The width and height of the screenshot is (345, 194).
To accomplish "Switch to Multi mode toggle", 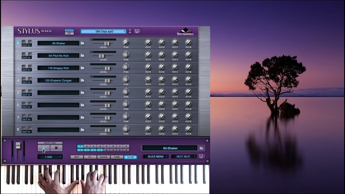I will tap(69, 30).
